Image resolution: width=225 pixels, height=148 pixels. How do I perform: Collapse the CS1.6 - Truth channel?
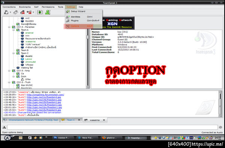[x=9, y=82]
